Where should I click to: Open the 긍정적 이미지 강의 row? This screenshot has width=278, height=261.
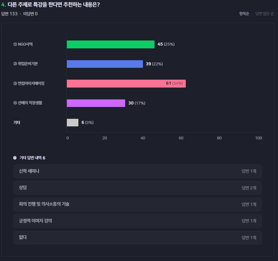tap(137, 221)
